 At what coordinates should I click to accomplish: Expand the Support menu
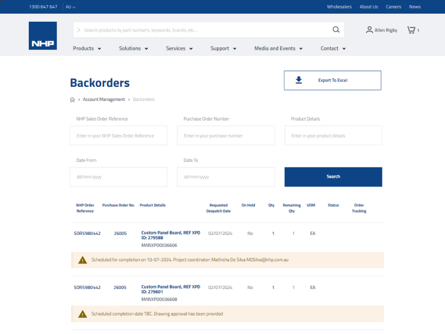[224, 48]
